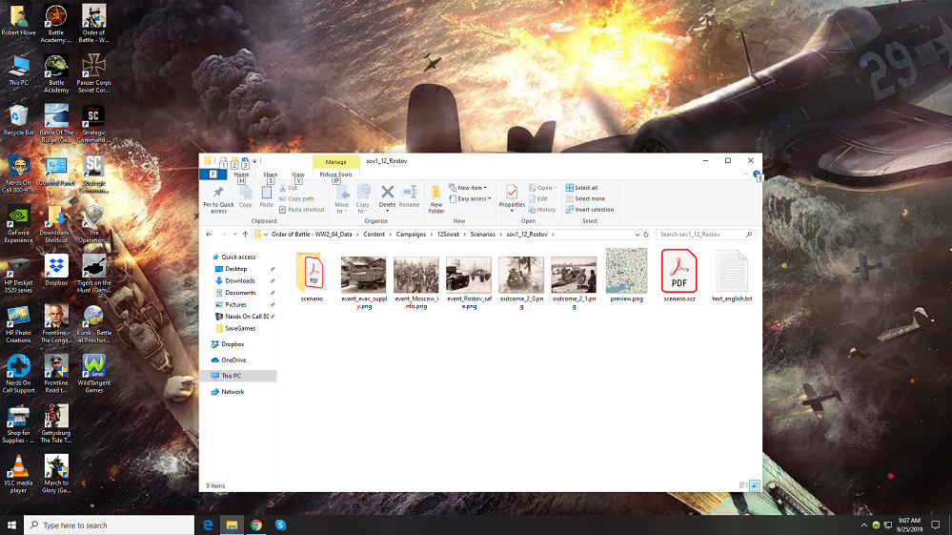Click the Search sov1_12_Rostov field
The width and height of the screenshot is (952, 535).
705,235
